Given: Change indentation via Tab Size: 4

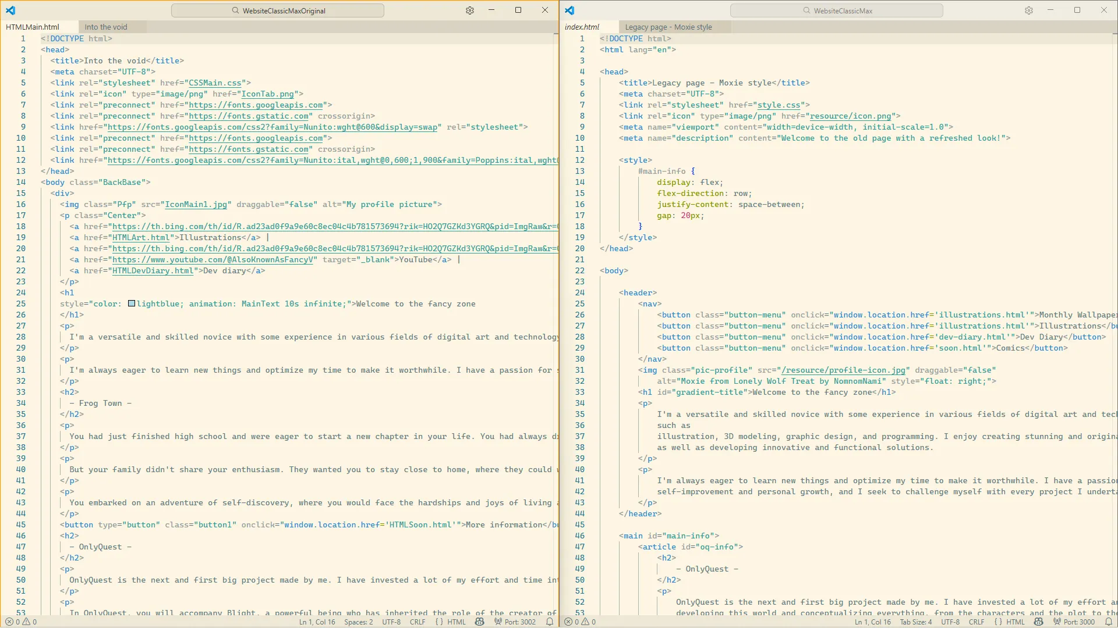Looking at the screenshot, I should 915,622.
